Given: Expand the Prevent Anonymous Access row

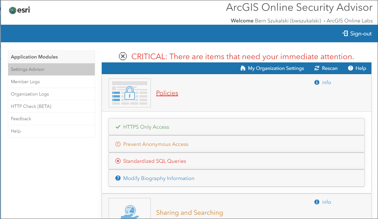Looking at the screenshot, I should (237, 144).
